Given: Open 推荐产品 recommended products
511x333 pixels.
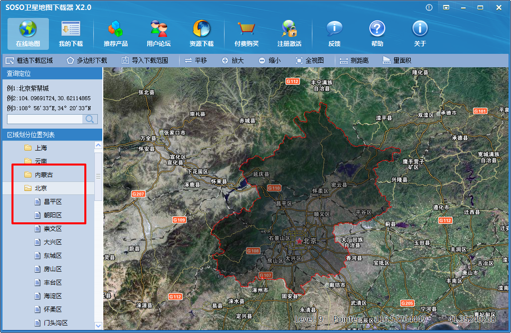Looking at the screenshot, I should pyautogui.click(x=115, y=33).
